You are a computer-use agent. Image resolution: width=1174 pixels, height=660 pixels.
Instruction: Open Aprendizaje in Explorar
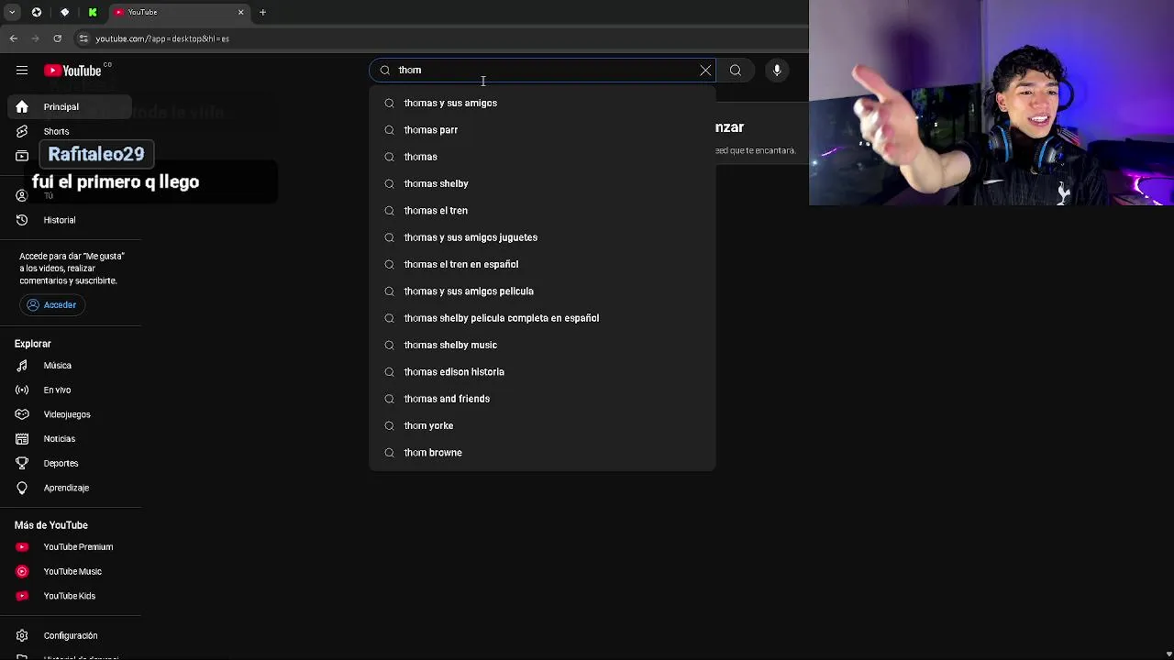click(x=70, y=489)
